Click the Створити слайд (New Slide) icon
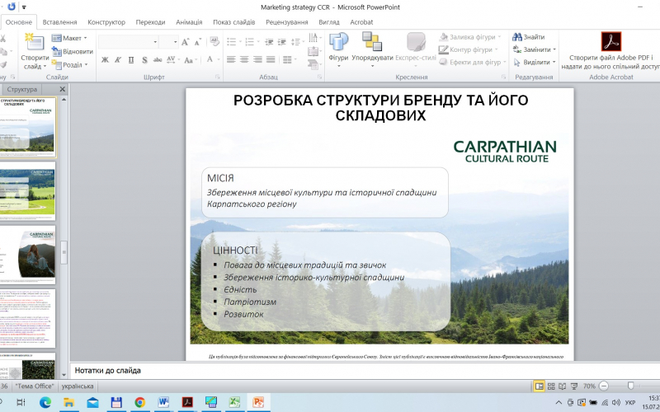This screenshot has width=660, height=412. tap(35, 43)
